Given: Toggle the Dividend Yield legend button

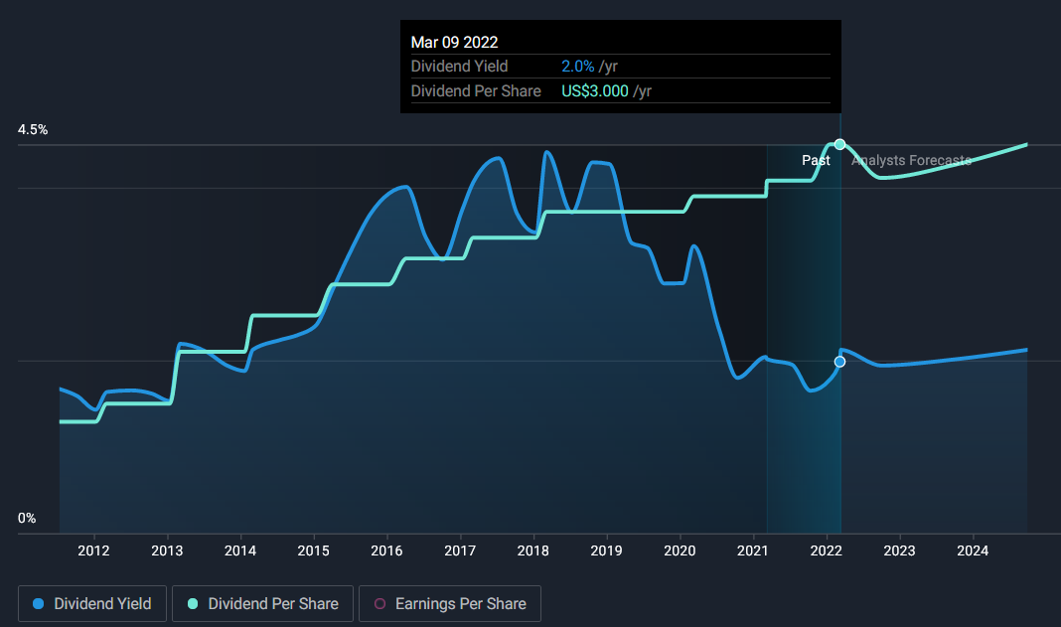Looking at the screenshot, I should tap(92, 603).
